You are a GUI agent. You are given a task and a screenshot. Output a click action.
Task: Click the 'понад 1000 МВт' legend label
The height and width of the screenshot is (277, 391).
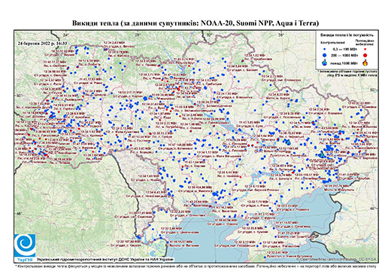coord(344,62)
